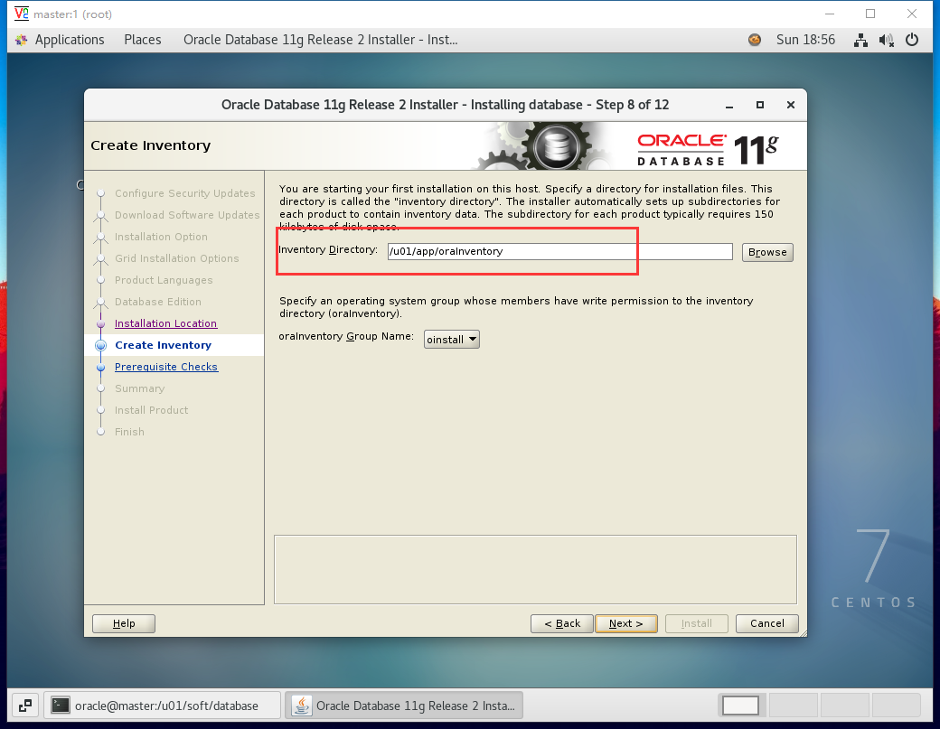Viewport: 940px width, 729px height.
Task: Click the oraInventory Group Name label
Action: pos(346,337)
